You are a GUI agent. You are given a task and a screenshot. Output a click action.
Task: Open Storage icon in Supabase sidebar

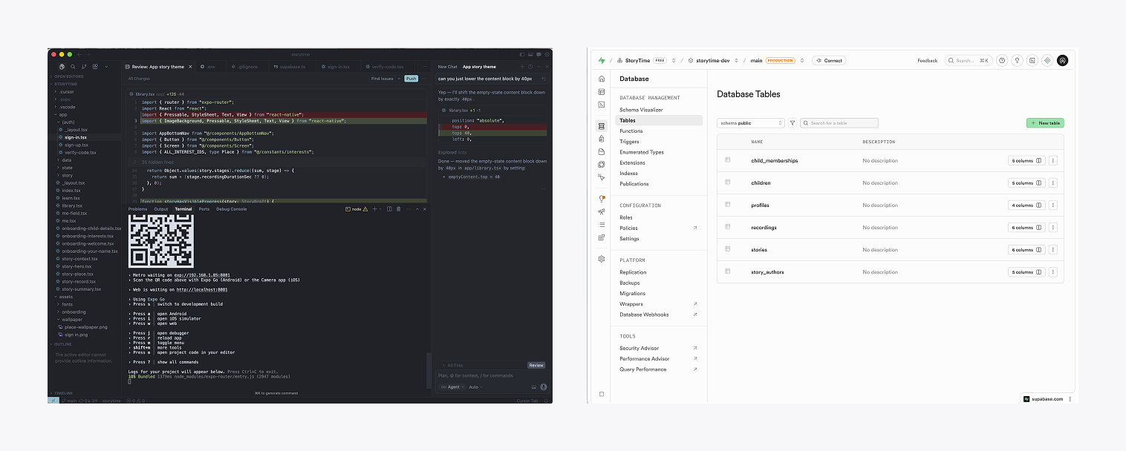click(x=602, y=151)
